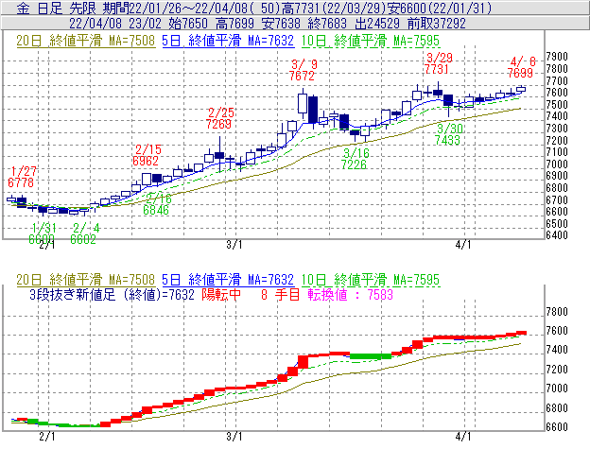Click the 前取37292 value in header
Screen dimensions: 590x449
[x=437, y=24]
